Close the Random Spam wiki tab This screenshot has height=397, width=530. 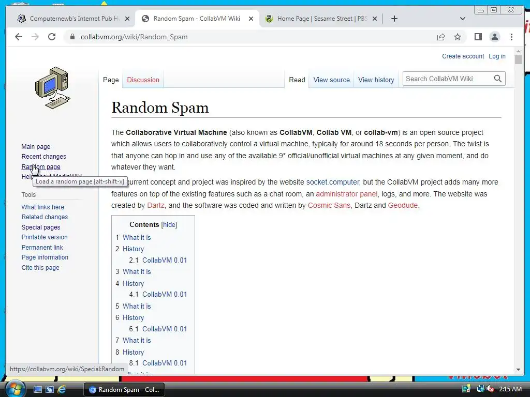point(251,19)
